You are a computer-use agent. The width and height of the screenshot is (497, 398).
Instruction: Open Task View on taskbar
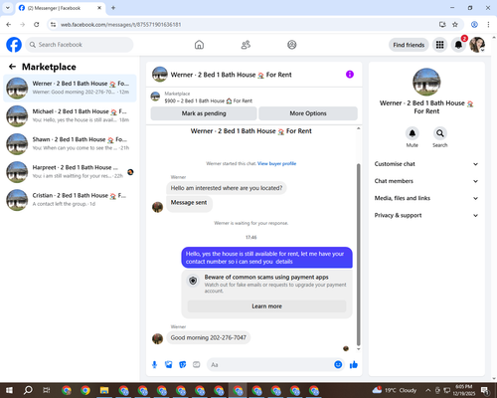[x=47, y=390]
